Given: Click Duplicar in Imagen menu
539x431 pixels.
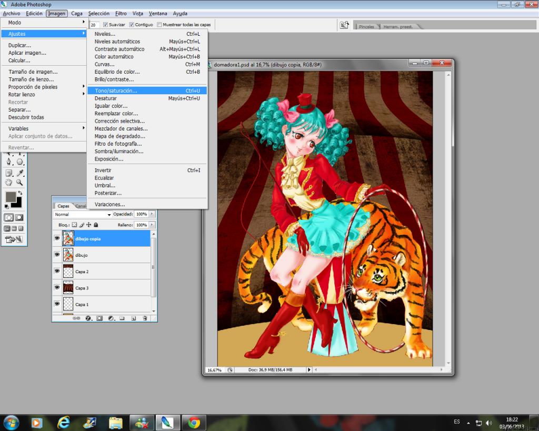Looking at the screenshot, I should (44, 45).
